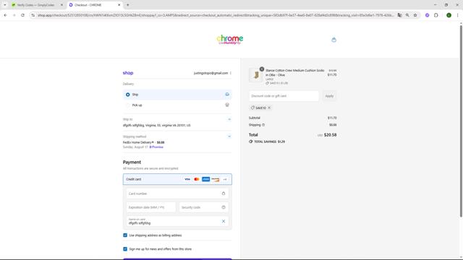Click the translate page icon
This screenshot has width=463, height=260.
pos(399,15)
